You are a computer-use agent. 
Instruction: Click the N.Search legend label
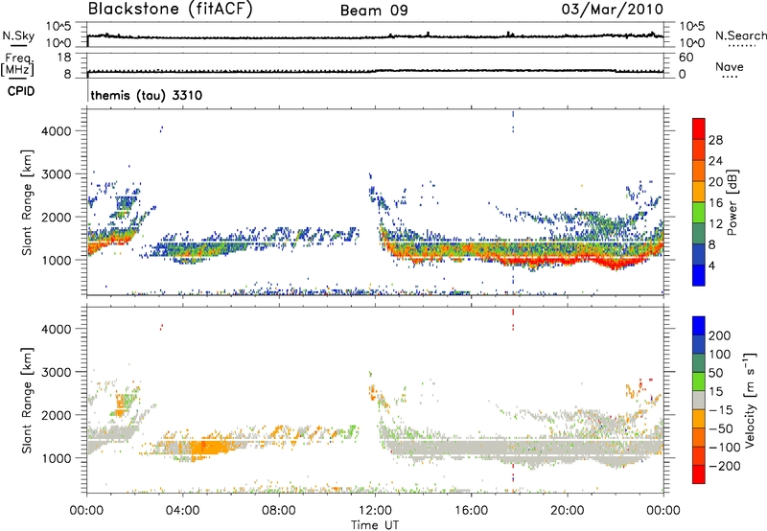[740, 35]
